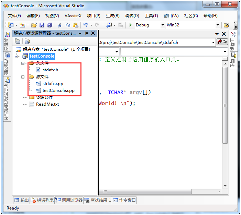Open the Solution Explorer side tab
The width and height of the screenshot is (241, 215).
pos(7,99)
